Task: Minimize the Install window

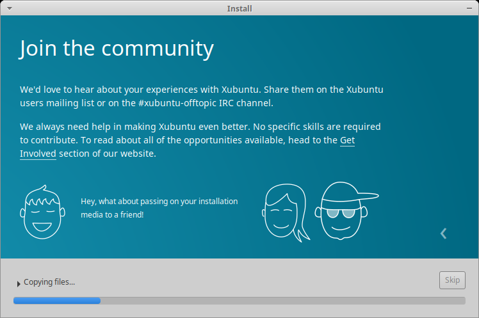Action: click(469, 8)
